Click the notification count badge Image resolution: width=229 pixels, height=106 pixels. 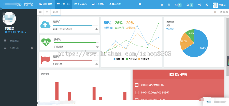click(191, 5)
